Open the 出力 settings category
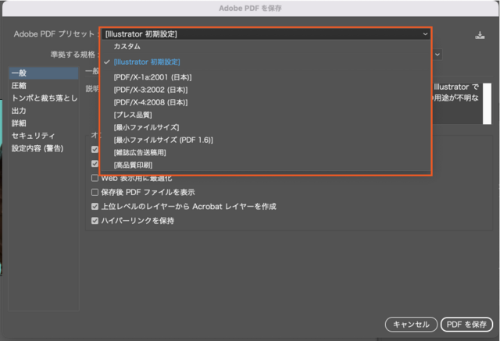 pos(19,111)
